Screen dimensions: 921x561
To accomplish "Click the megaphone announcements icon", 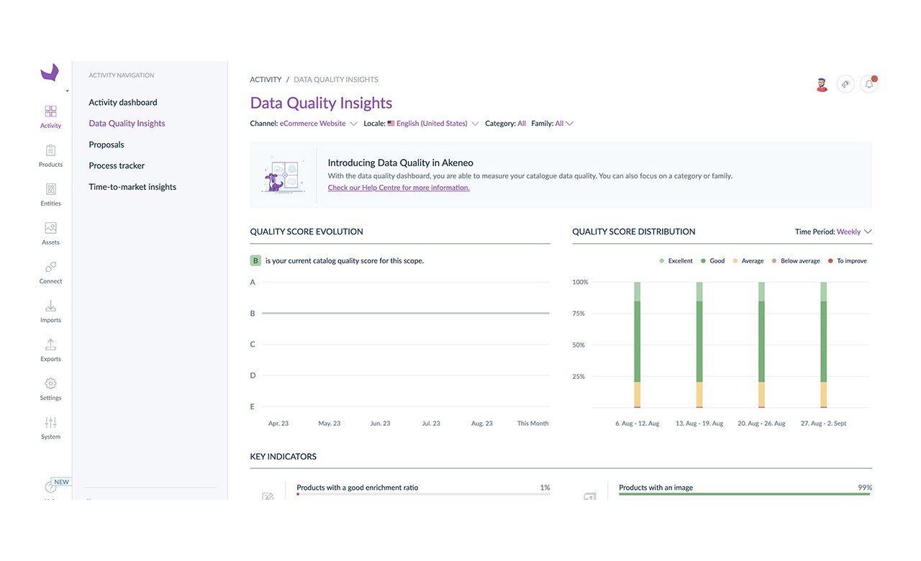I will (845, 84).
